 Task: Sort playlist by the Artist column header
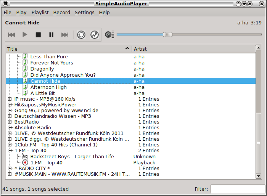tap(194, 49)
